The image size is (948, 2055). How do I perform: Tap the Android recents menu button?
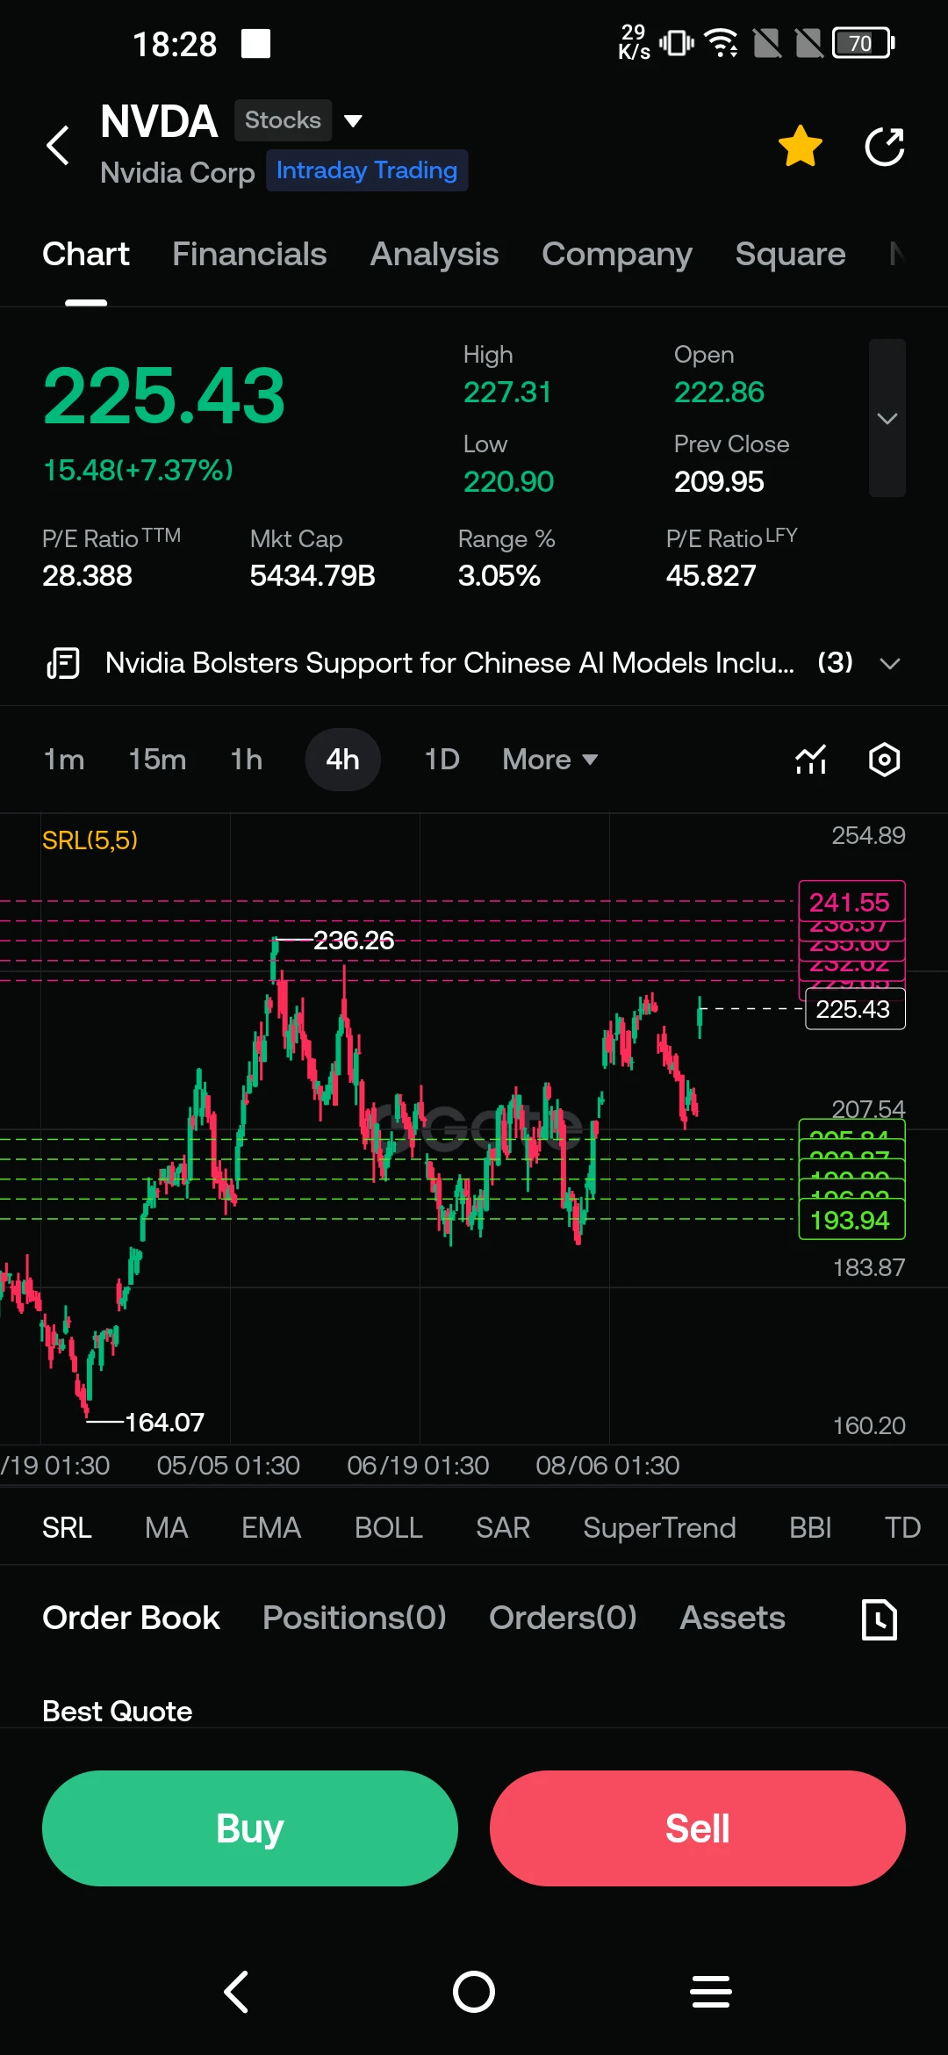coord(711,1991)
